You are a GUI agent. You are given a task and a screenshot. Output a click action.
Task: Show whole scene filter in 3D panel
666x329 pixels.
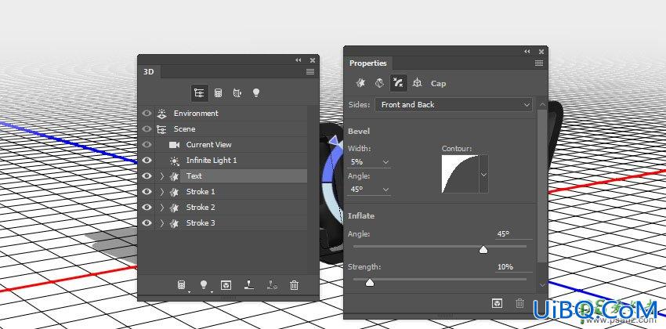(199, 92)
